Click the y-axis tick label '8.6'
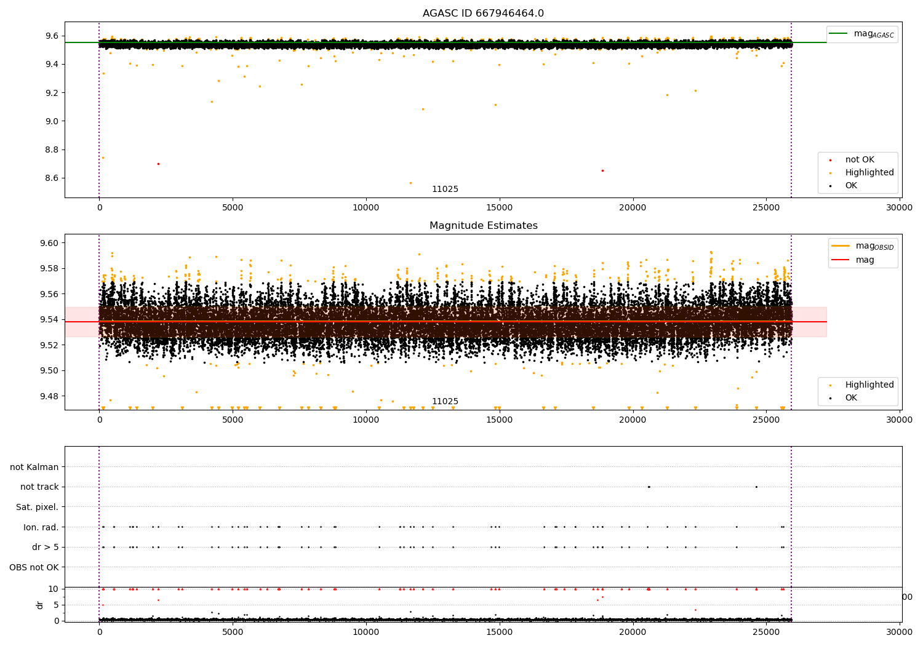The height and width of the screenshot is (646, 923). point(52,178)
